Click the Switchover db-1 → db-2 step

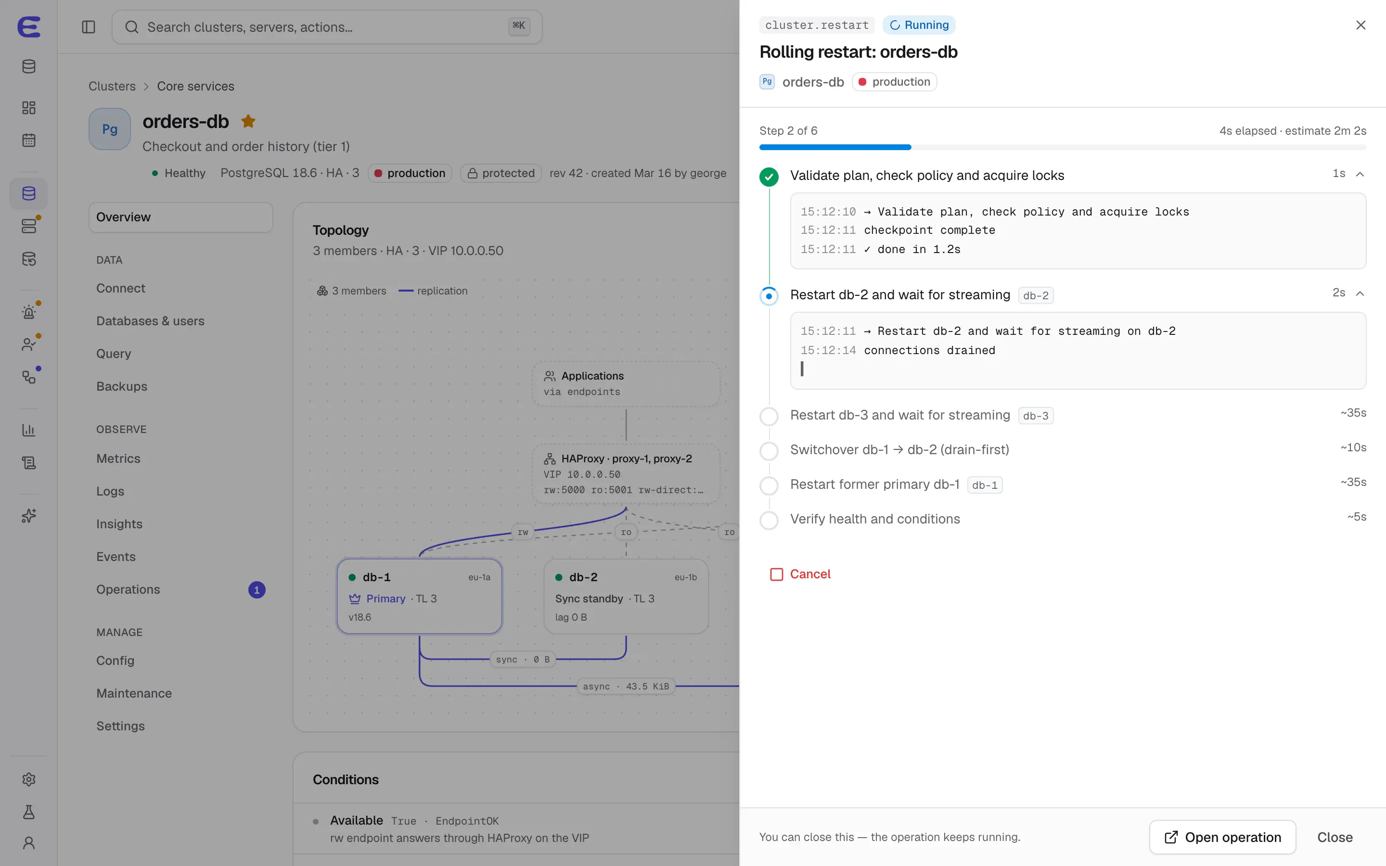(x=900, y=450)
